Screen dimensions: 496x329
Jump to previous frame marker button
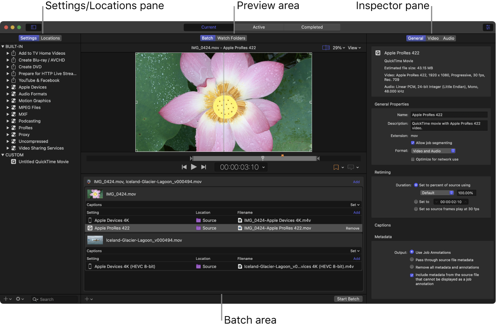pyautogui.click(x=184, y=167)
